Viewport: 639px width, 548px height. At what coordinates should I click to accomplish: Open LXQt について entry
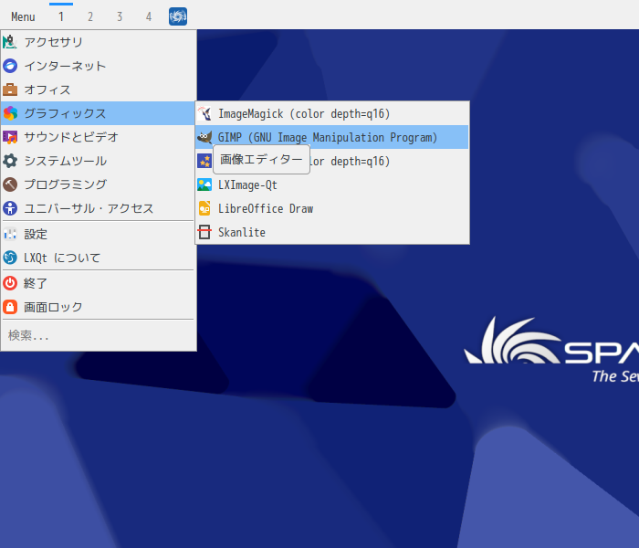coord(98,258)
